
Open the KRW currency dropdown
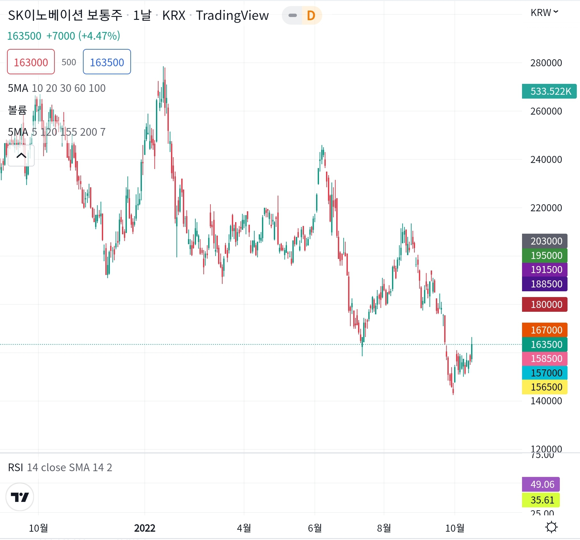pyautogui.click(x=544, y=12)
